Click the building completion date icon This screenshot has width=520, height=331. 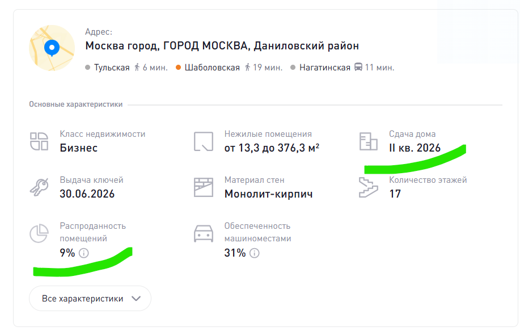coord(368,141)
